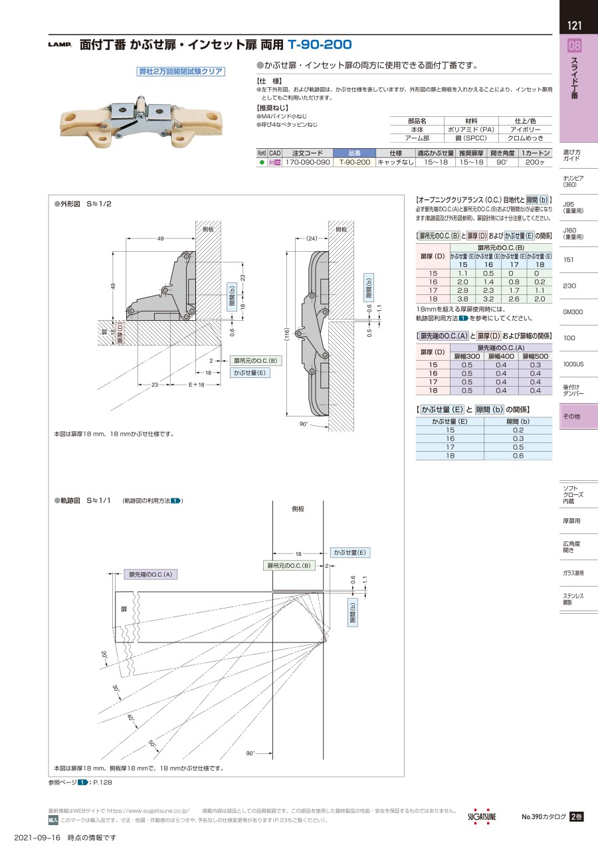Jump to ソフトクローズ内蔵 section tab
Viewport: 598px width, 845px height.
tap(572, 496)
